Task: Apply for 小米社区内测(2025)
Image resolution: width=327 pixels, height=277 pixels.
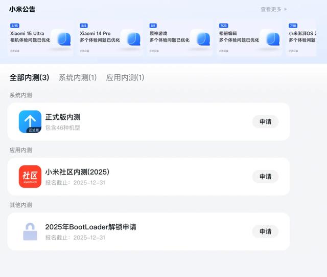Action: tap(265, 177)
